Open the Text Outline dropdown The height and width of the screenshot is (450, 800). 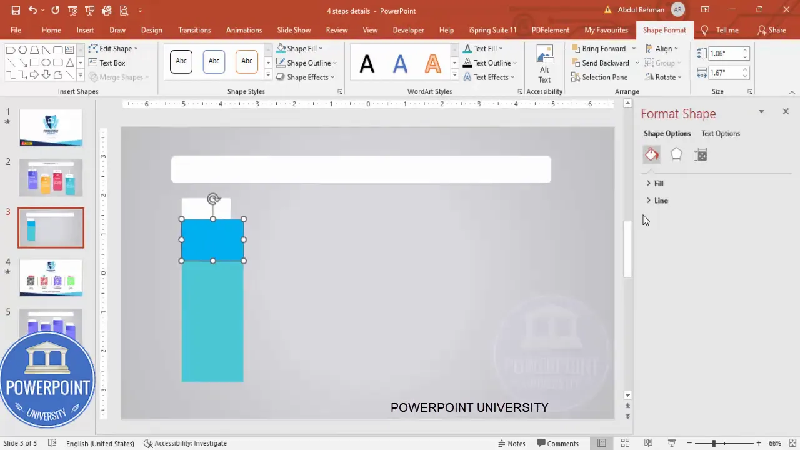490,62
